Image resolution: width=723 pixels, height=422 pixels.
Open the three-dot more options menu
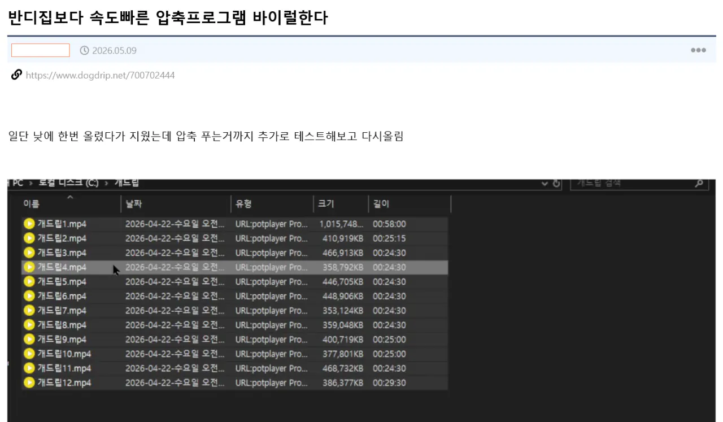[x=698, y=50]
